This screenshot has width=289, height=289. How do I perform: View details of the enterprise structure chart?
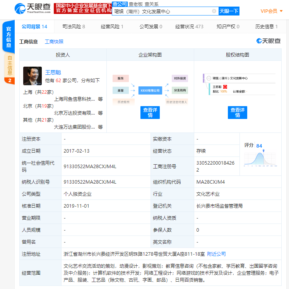pyautogui.click(x=150, y=112)
